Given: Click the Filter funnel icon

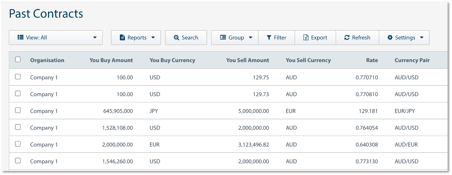Looking at the screenshot, I should 269,37.
